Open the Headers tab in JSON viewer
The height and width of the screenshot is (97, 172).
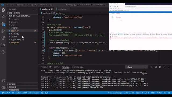click(120, 9)
